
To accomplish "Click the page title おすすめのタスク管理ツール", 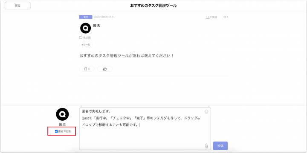I will [x=153, y=6].
